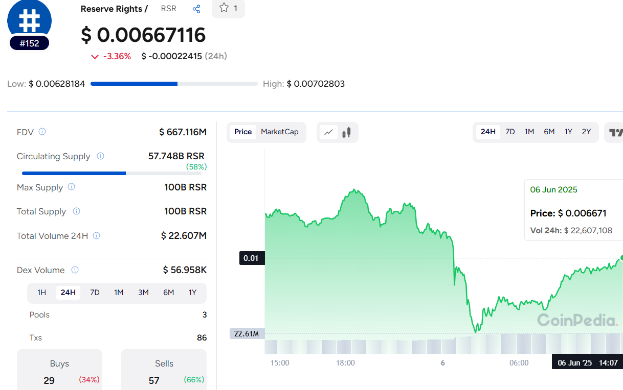Switch to candlestick chart view

[347, 132]
